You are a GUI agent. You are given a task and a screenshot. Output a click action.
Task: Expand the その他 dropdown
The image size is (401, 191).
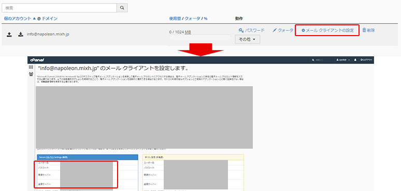(247, 39)
